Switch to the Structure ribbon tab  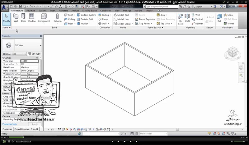point(31,11)
